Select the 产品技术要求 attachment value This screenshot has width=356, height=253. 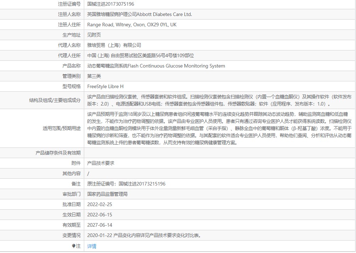[101, 163]
